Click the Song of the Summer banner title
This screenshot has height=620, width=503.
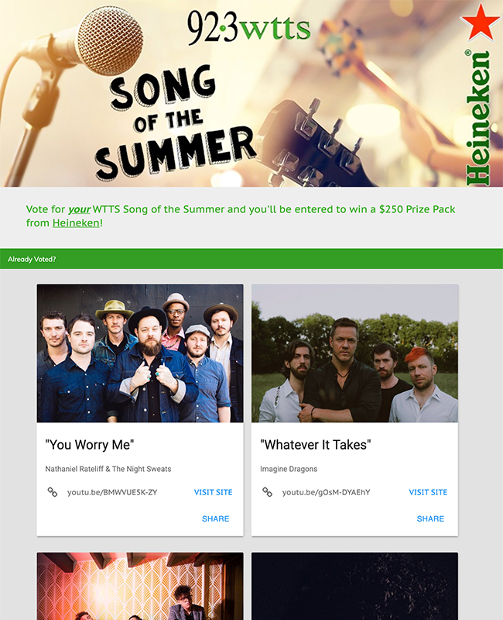point(175,122)
